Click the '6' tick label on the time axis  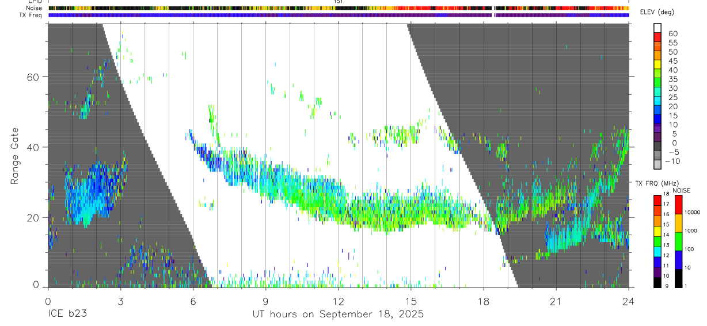(x=193, y=301)
